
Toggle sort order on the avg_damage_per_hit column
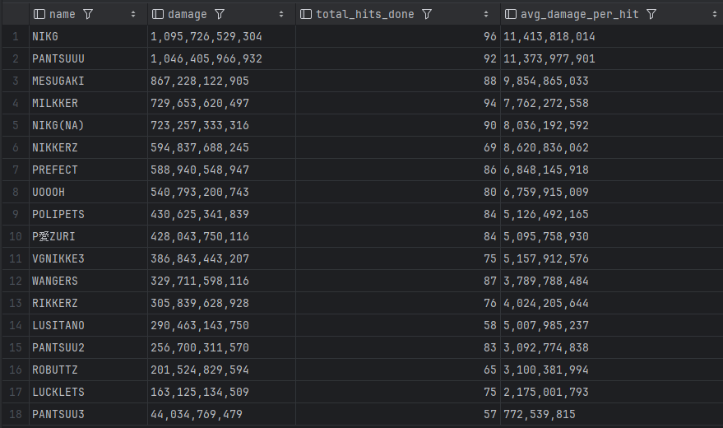click(x=714, y=14)
